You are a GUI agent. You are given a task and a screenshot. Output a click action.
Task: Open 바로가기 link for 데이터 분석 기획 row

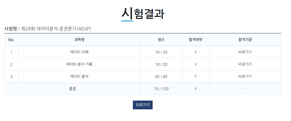click(245, 64)
